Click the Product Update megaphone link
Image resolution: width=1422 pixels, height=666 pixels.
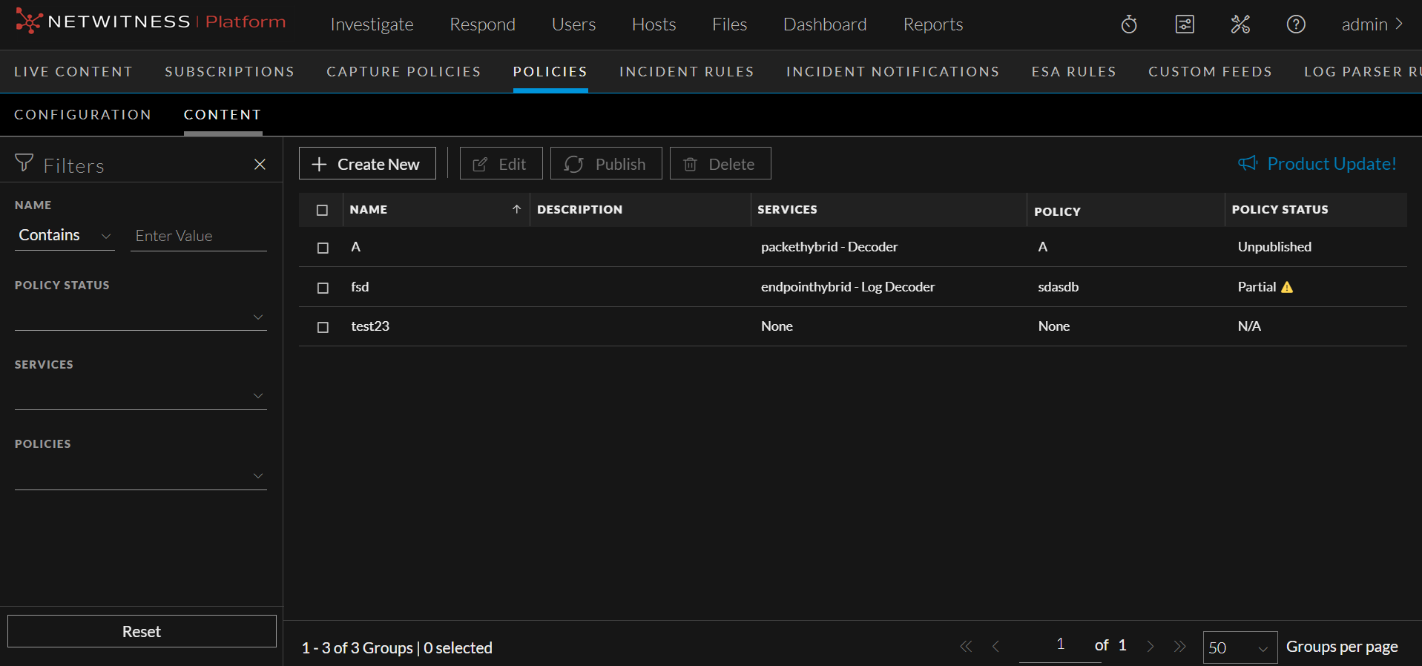1317,164
